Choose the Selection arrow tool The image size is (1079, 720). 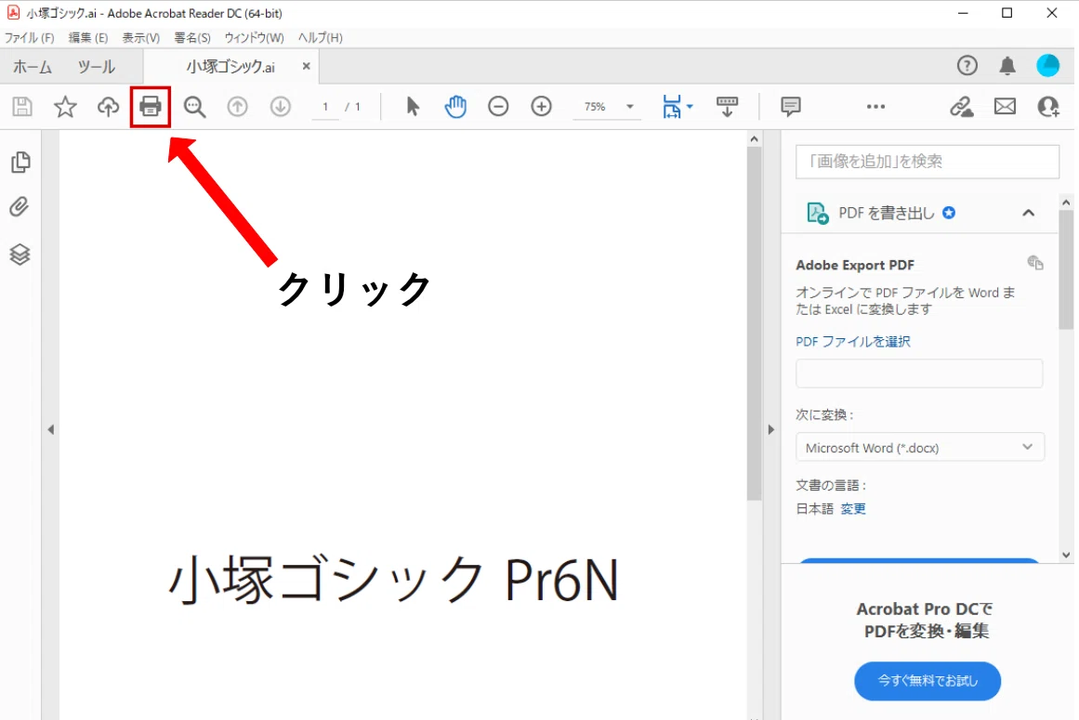pyautogui.click(x=413, y=107)
